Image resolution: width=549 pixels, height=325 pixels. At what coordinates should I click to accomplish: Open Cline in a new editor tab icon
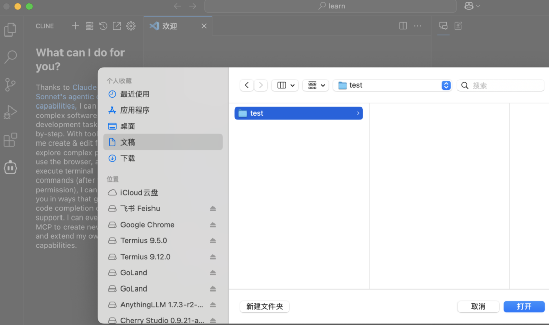(x=117, y=26)
